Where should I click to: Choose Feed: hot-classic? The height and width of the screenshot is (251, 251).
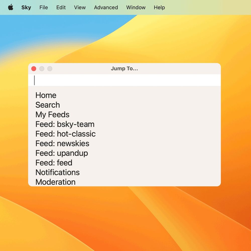point(66,134)
